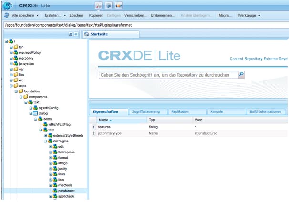The width and height of the screenshot is (289, 202).
Task: Expand the findreplace node
Action: click(51, 152)
